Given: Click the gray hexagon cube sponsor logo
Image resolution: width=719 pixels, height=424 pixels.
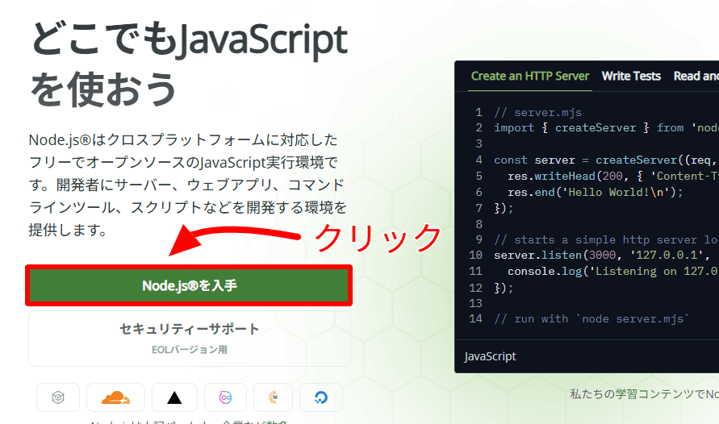Looking at the screenshot, I should pyautogui.click(x=58, y=397).
